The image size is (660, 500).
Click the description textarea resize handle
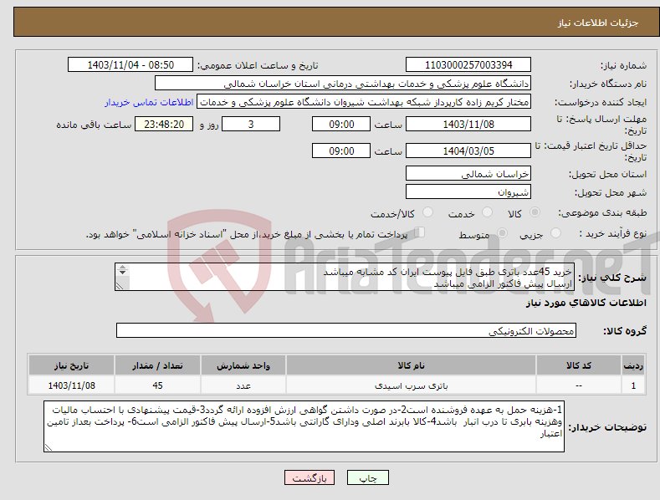pyautogui.click(x=120, y=286)
